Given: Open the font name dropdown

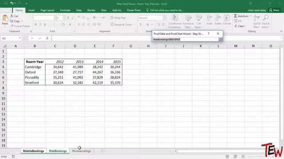Looking at the screenshot, I should coord(55,18).
